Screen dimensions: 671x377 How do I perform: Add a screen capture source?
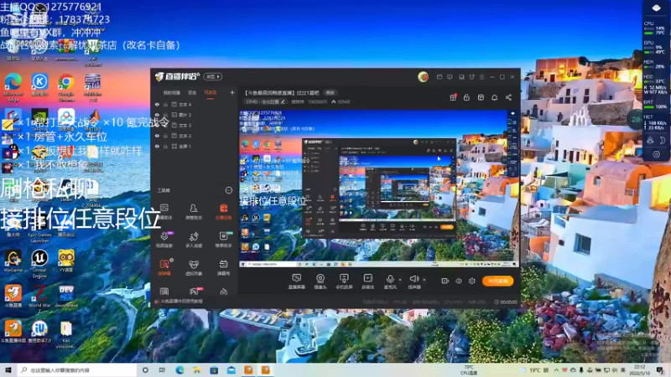(x=297, y=281)
